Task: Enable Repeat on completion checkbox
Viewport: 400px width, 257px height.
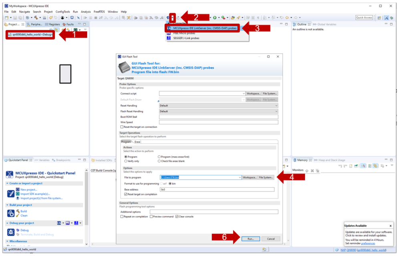Action: 122,217
